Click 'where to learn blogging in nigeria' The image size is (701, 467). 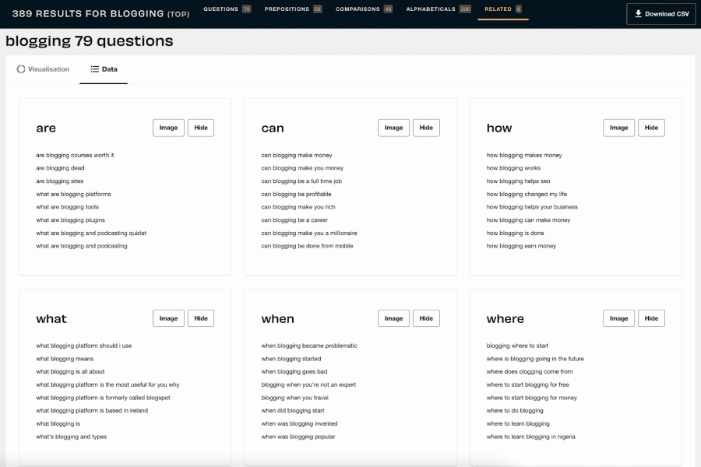click(x=530, y=437)
